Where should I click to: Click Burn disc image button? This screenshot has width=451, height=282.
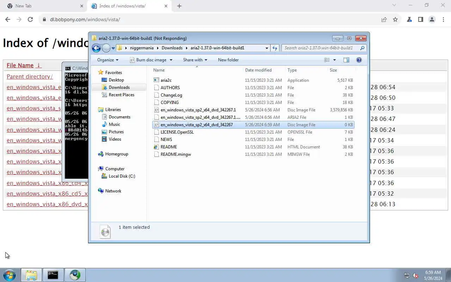tap(148, 60)
